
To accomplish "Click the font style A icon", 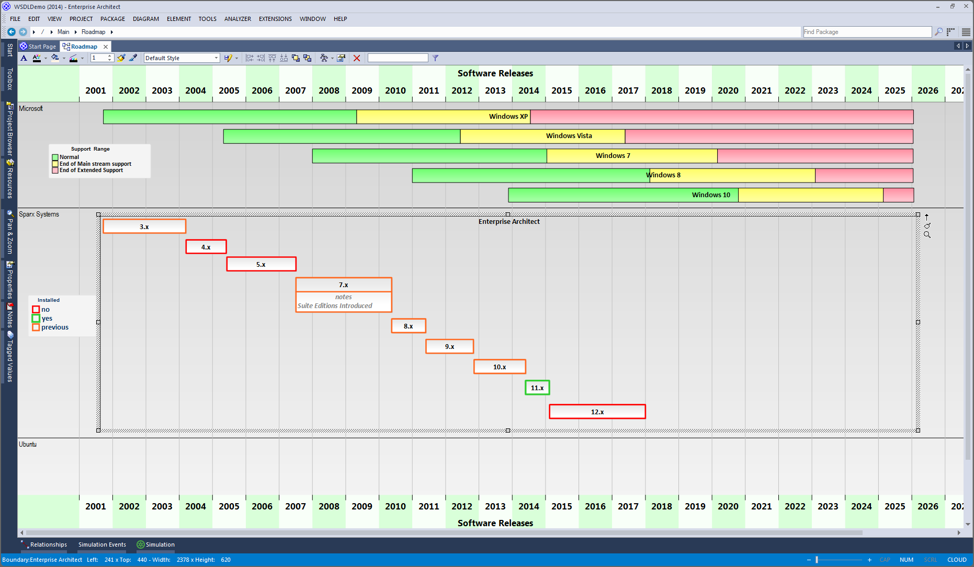I will [x=24, y=58].
